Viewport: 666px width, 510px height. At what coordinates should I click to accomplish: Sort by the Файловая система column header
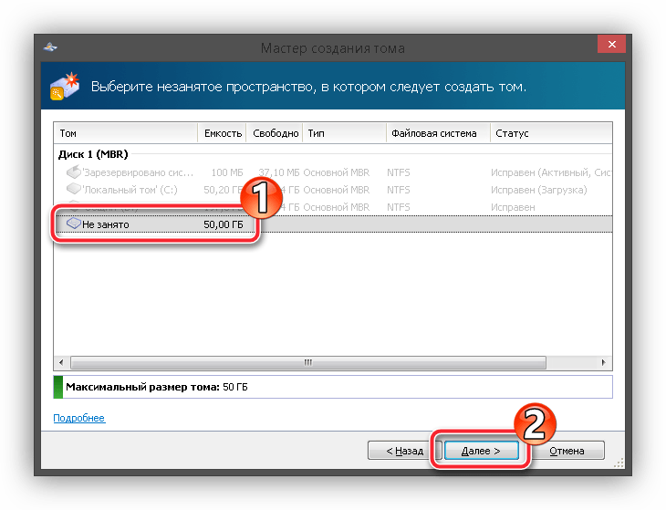pyautogui.click(x=438, y=133)
